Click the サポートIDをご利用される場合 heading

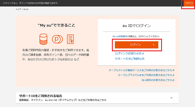41,96
